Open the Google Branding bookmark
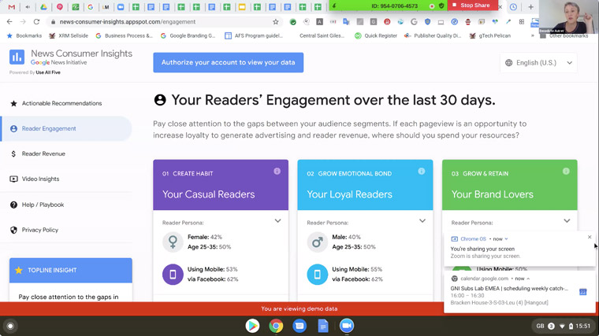Image resolution: width=599 pixels, height=336 pixels. (188, 35)
